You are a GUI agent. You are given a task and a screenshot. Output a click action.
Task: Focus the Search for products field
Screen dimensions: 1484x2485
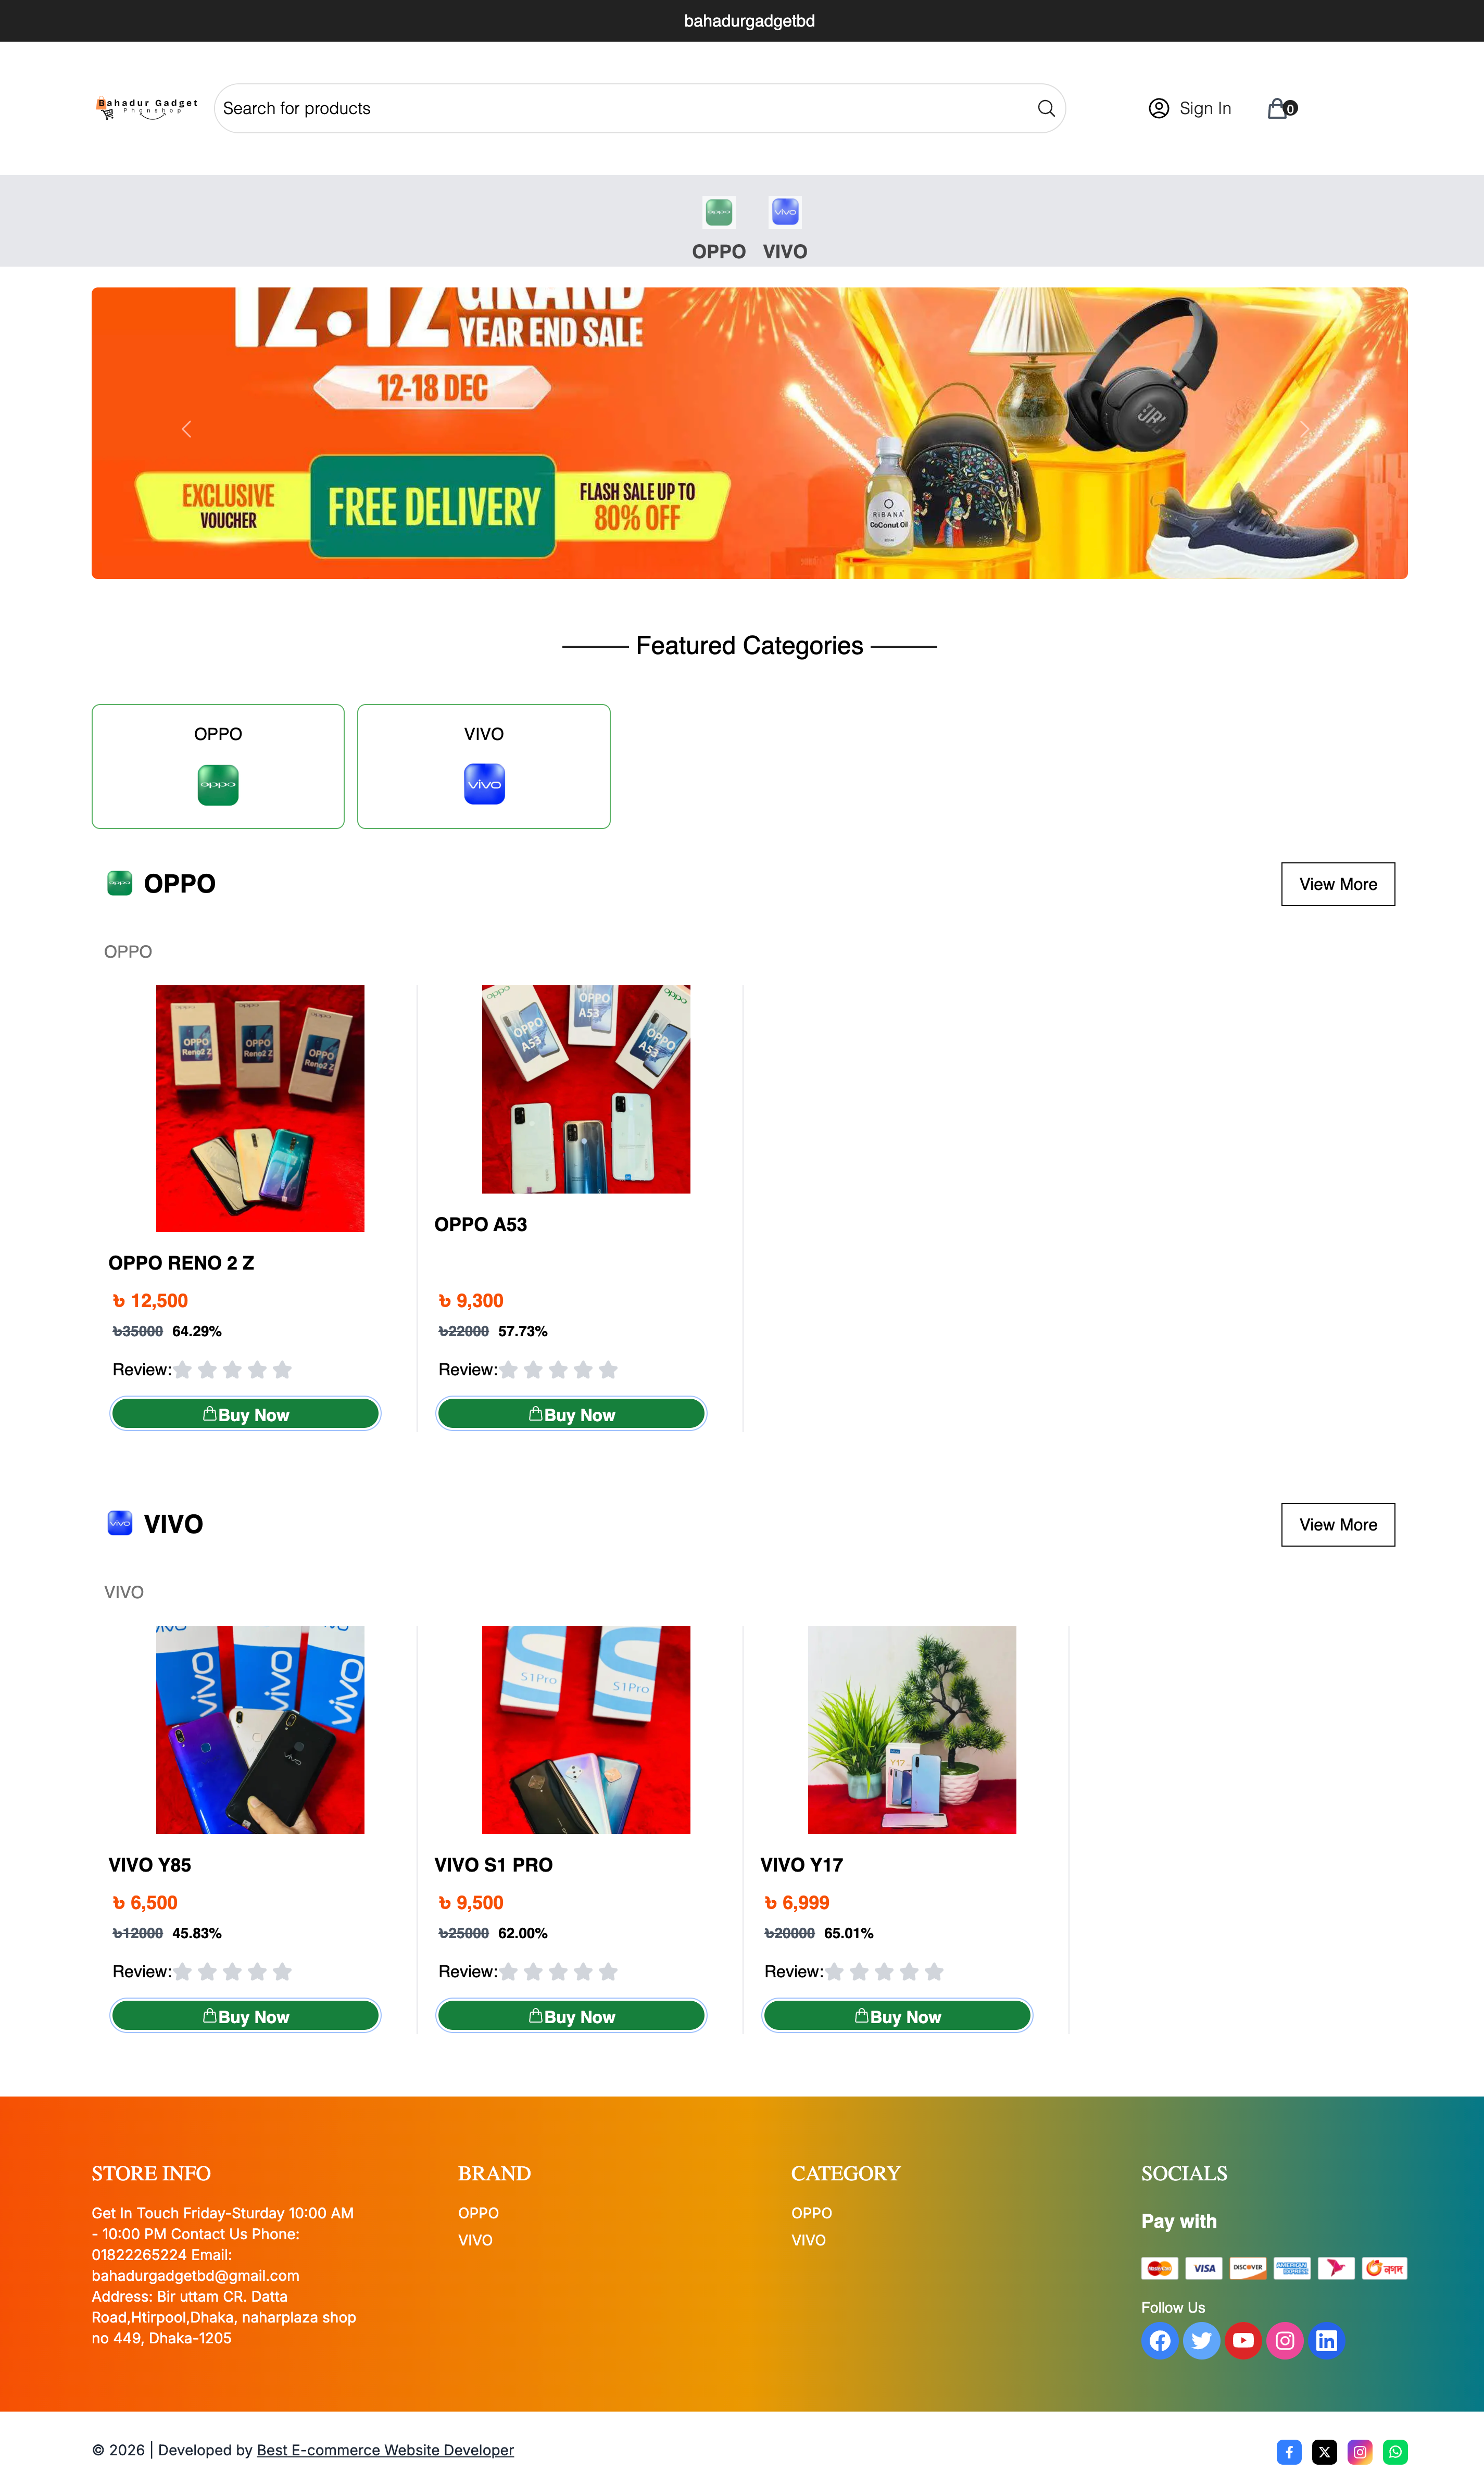pyautogui.click(x=625, y=108)
